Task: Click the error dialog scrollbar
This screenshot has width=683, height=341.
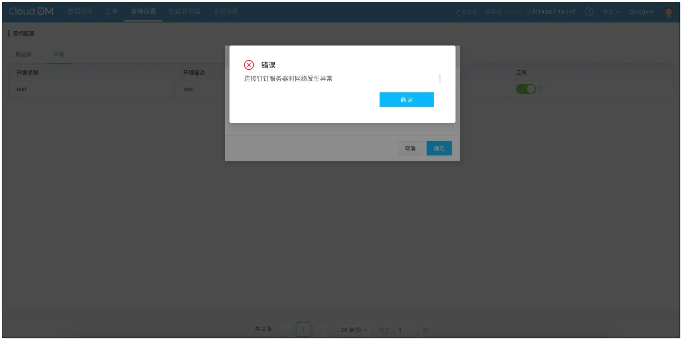Action: click(440, 78)
